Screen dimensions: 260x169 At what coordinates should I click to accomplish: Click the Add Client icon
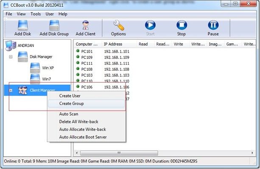(86, 25)
